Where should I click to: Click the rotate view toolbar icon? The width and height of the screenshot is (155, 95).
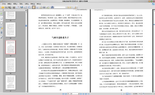tap(25, 7)
